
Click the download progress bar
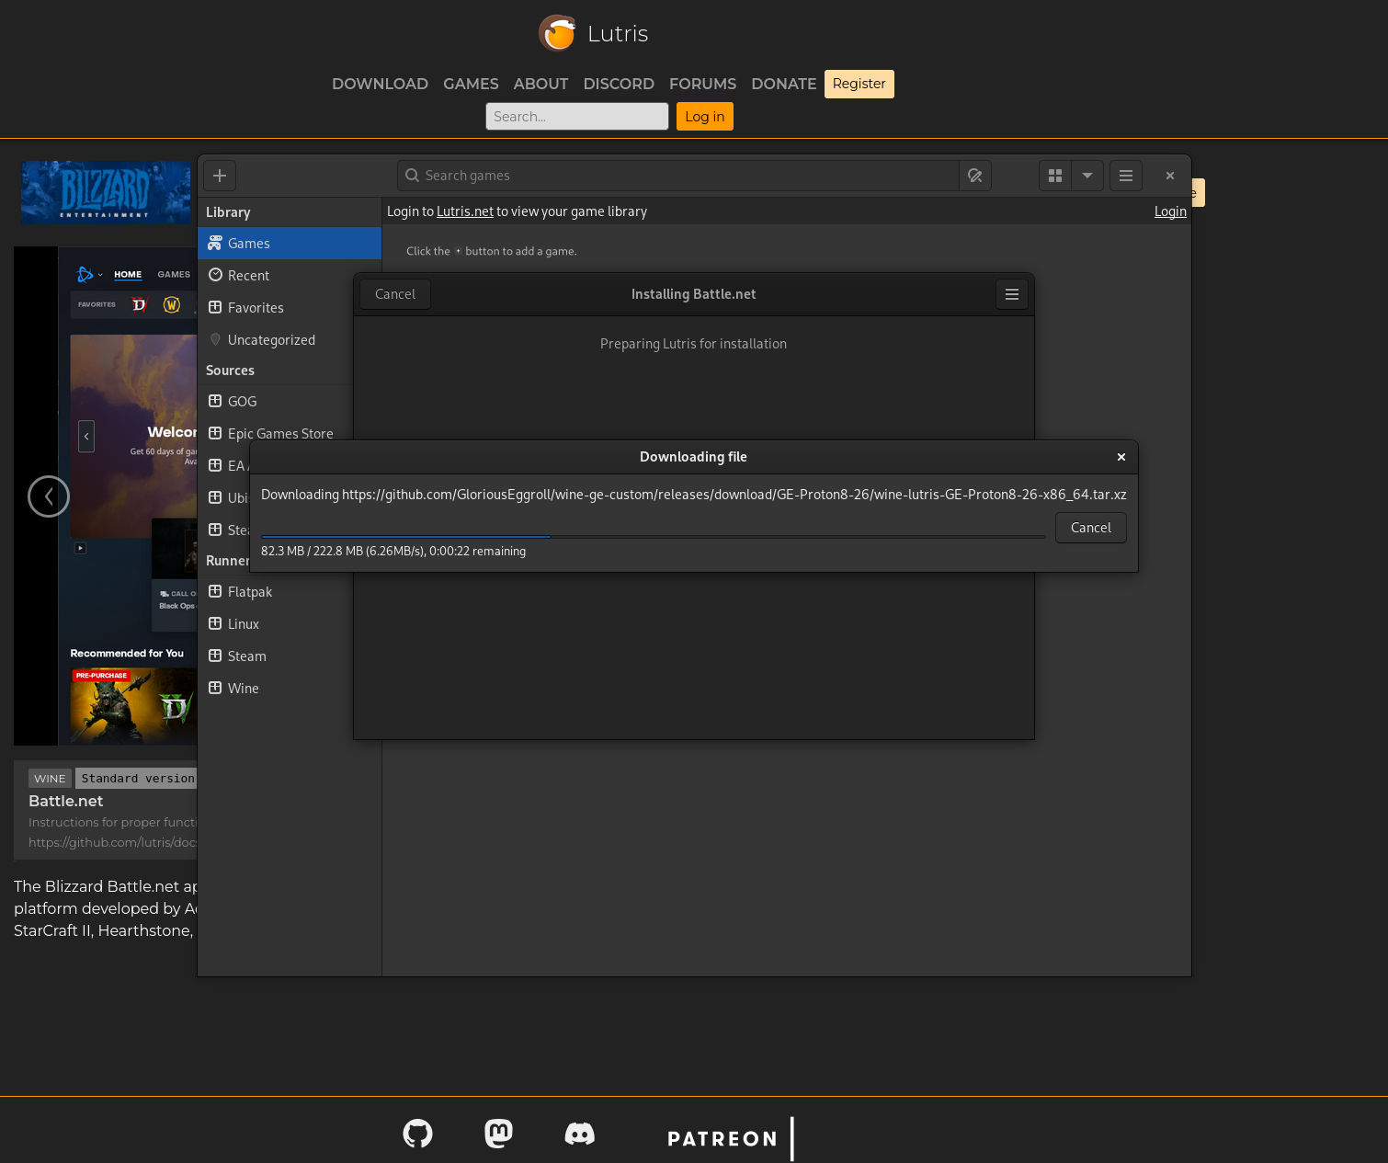tap(653, 534)
